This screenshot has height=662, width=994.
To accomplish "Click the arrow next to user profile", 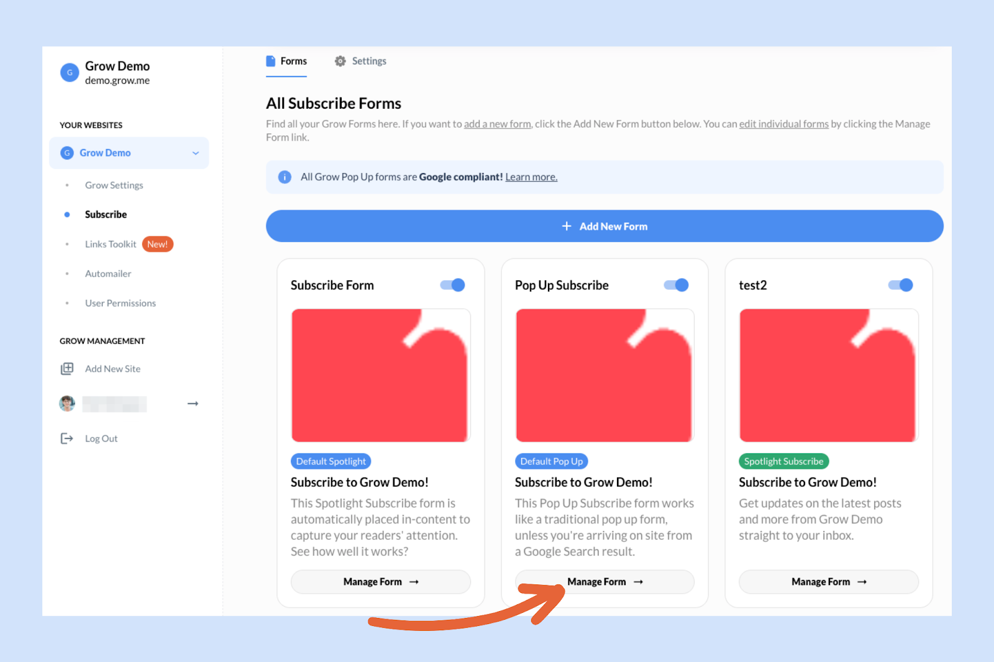I will (x=193, y=404).
